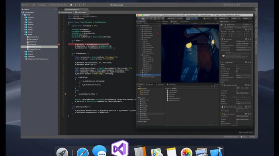Click the Unity cloud services button
Image resolution: width=279 pixels, height=156 pixels.
pyautogui.click(x=216, y=18)
